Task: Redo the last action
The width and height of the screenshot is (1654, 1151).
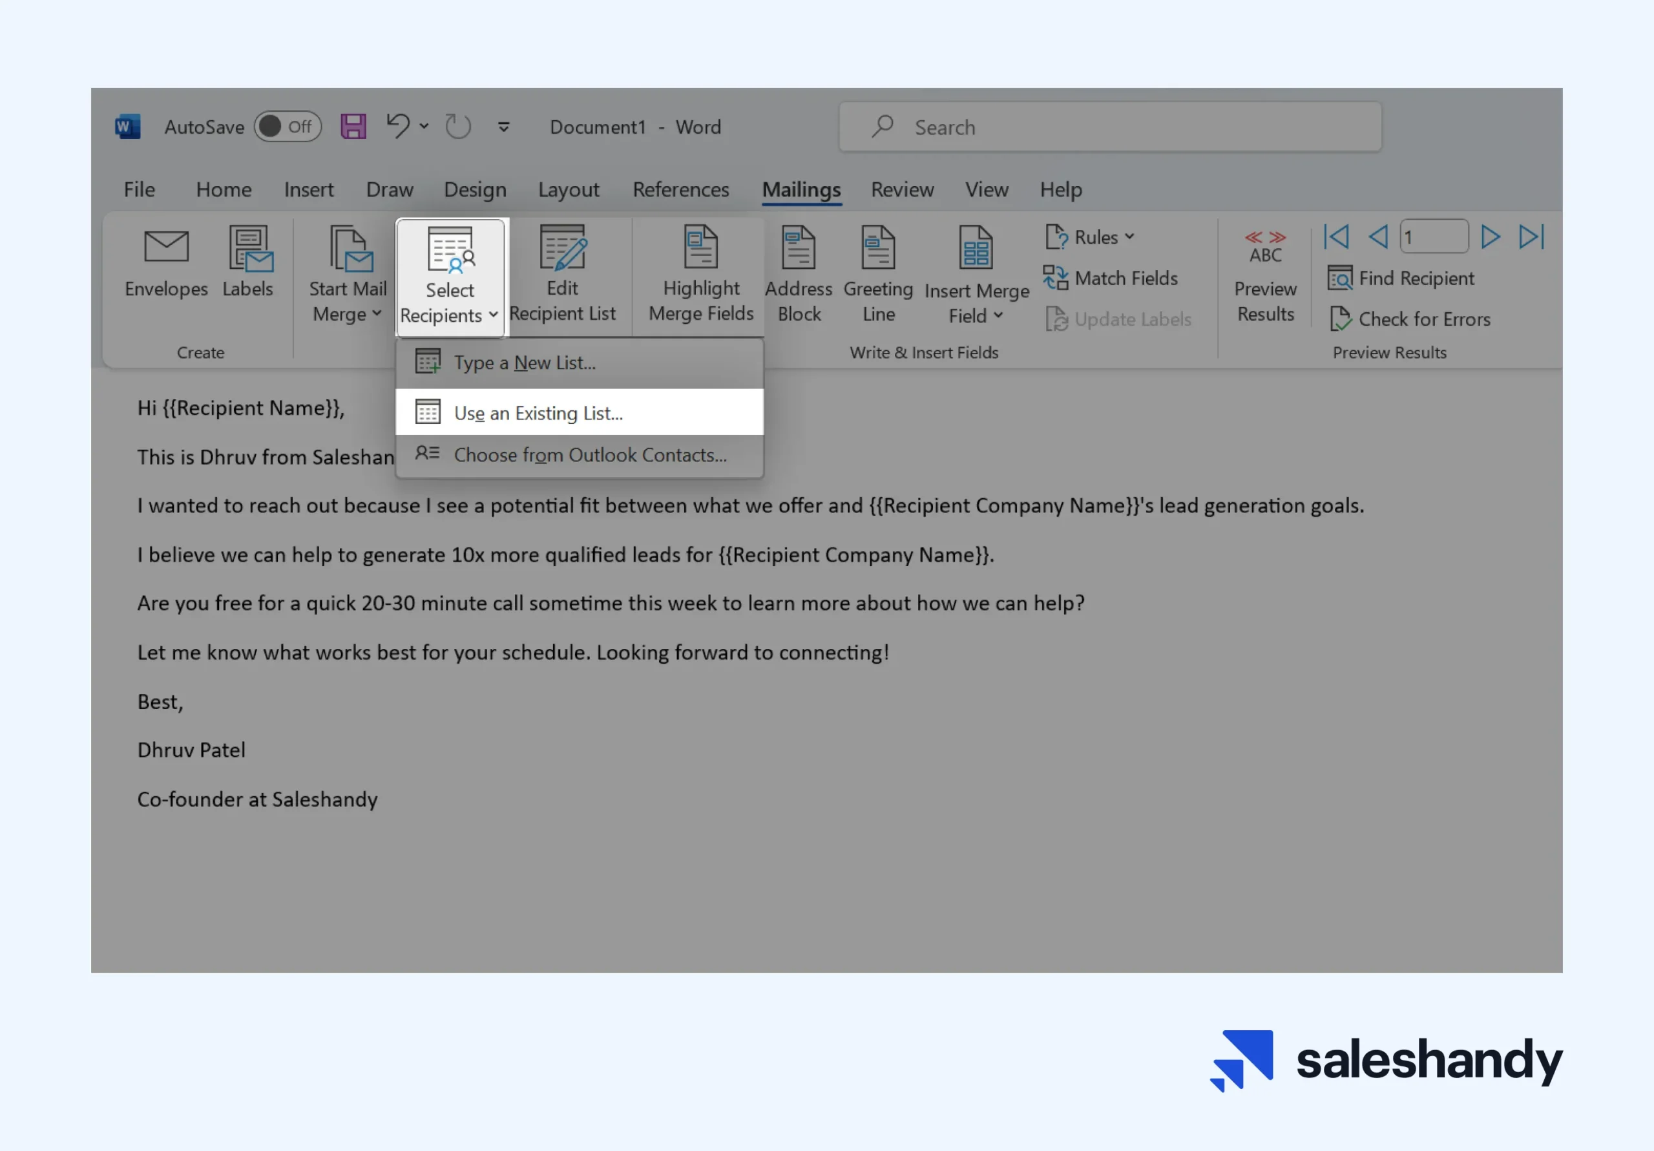Action: coord(457,127)
